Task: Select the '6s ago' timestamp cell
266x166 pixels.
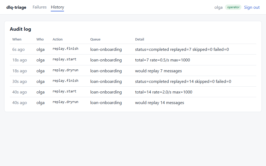Action: tap(19, 50)
